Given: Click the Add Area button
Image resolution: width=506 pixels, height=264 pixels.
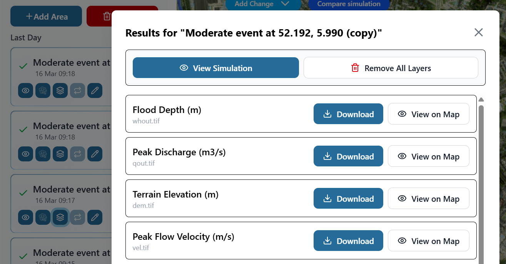Looking at the screenshot, I should point(46,17).
